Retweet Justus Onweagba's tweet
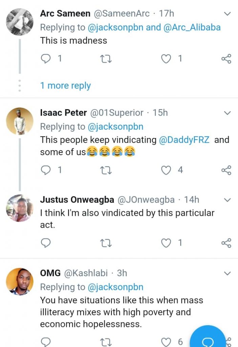Screen dimensions: 238x347 click(x=106, y=243)
